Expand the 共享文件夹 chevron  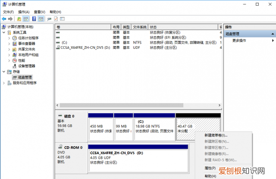(9, 49)
